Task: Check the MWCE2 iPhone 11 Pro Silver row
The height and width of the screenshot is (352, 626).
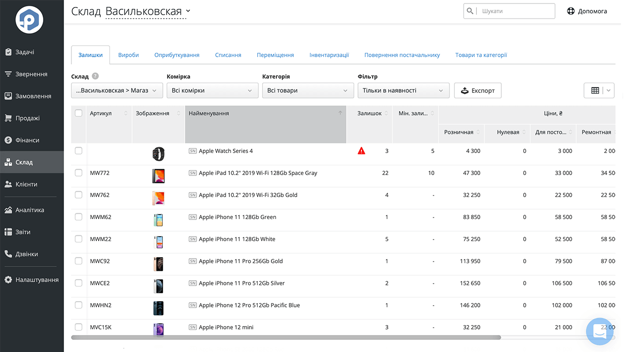Action: 79,283
